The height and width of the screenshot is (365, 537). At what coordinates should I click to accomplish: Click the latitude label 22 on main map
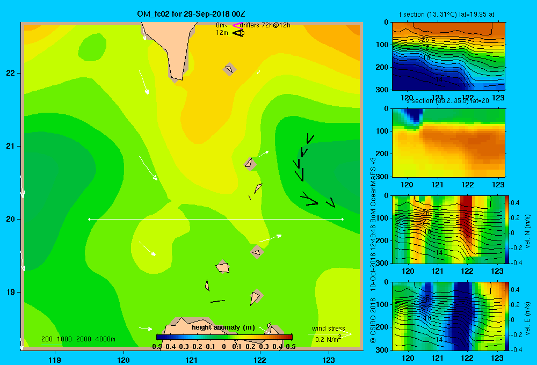pyautogui.click(x=10, y=74)
